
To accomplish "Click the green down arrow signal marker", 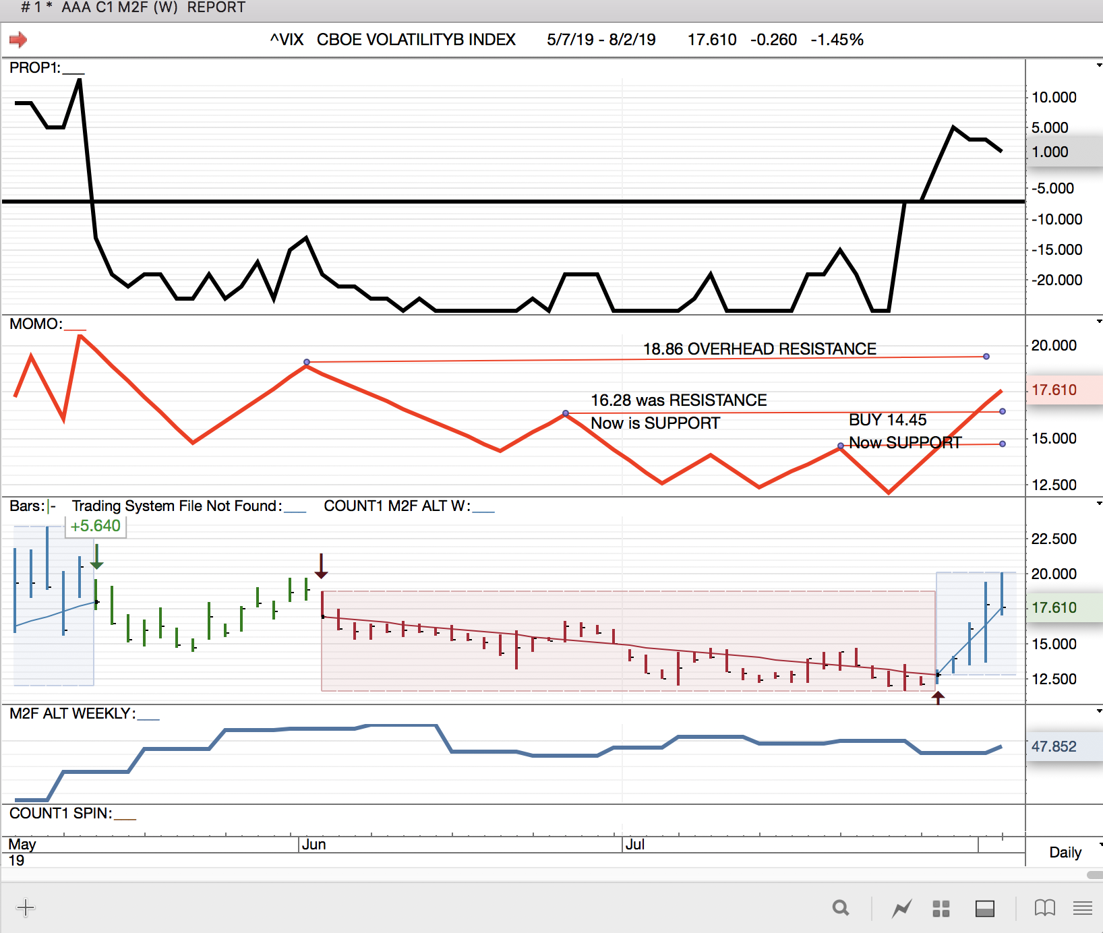I will 97,556.
